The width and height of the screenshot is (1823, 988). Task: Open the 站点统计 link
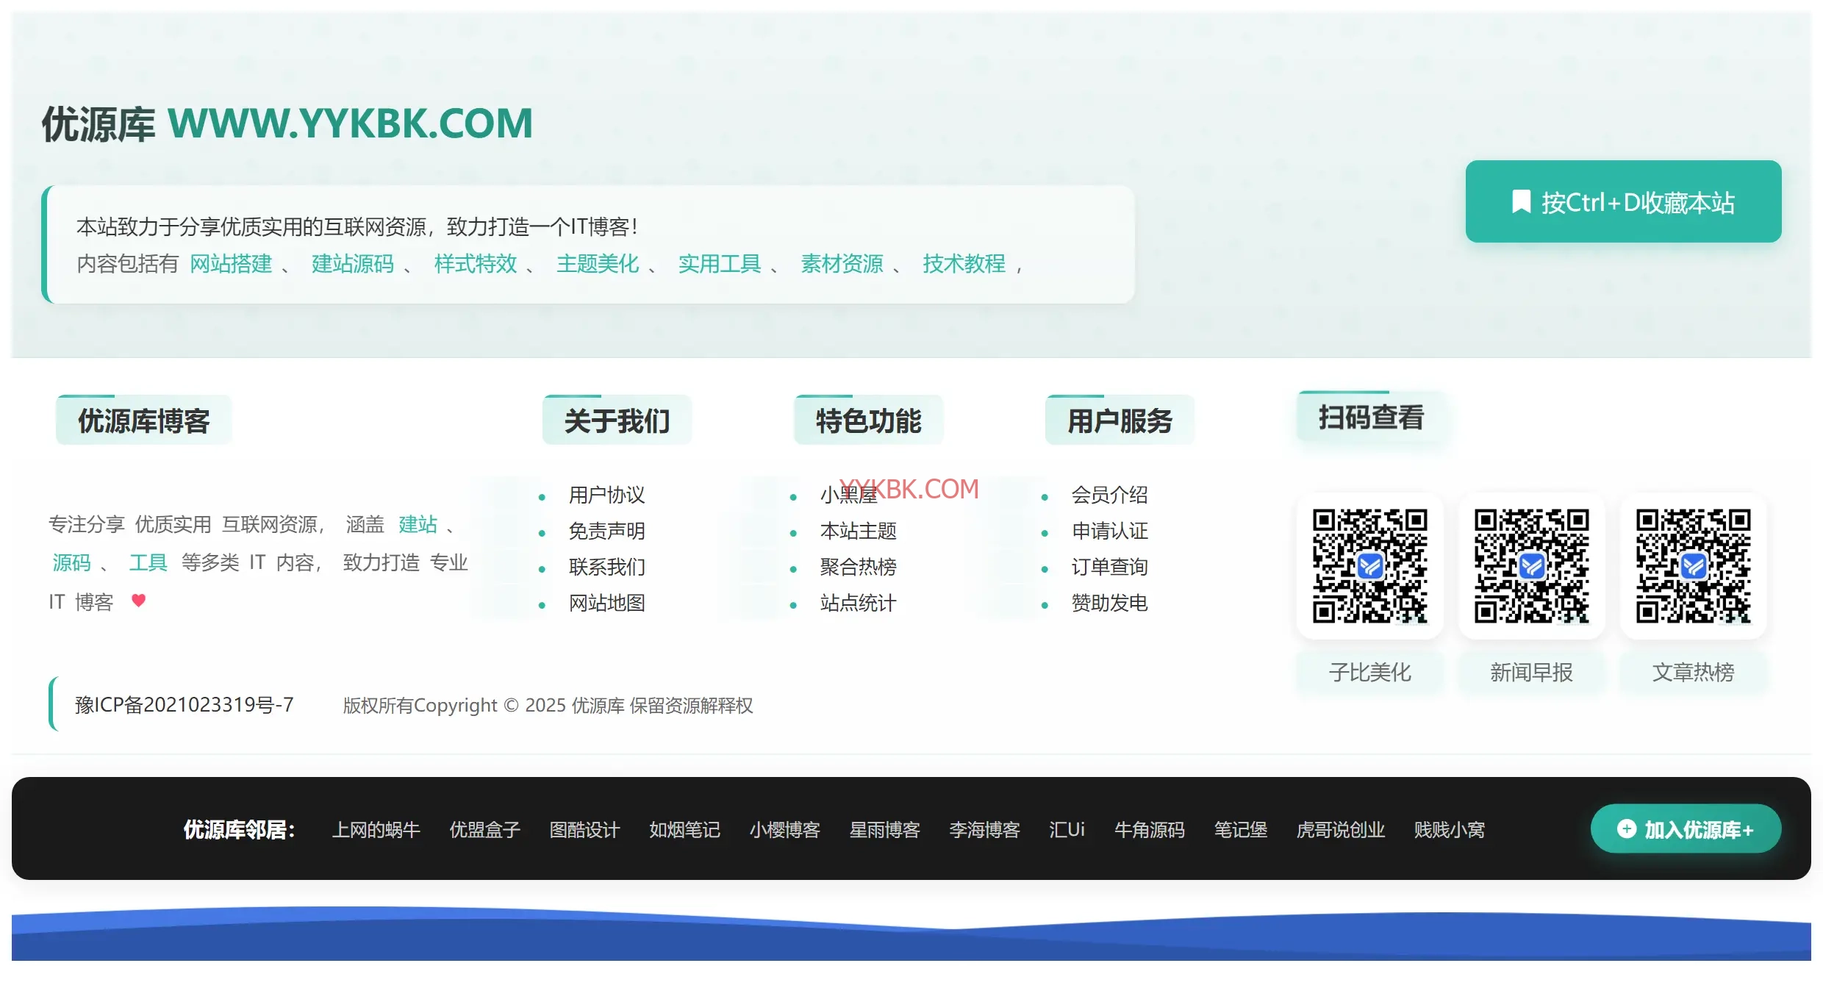(x=858, y=603)
